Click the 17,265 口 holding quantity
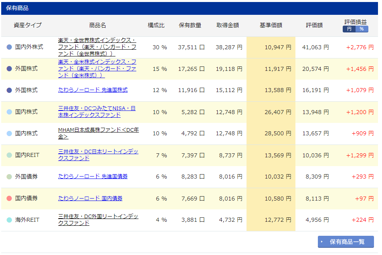 point(191,69)
